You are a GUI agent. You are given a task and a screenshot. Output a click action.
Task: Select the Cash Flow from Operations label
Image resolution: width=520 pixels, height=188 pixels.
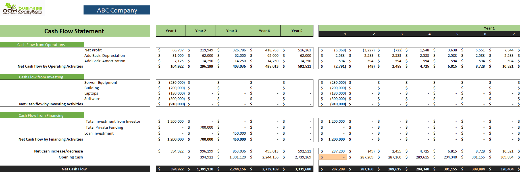click(x=41, y=45)
